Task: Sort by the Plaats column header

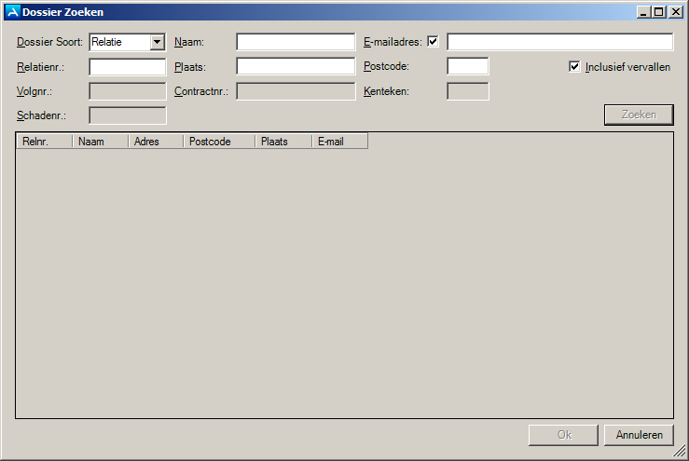Action: tap(282, 142)
